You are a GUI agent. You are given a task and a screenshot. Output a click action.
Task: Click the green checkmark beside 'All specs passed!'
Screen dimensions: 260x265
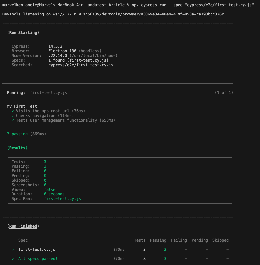tap(13, 259)
